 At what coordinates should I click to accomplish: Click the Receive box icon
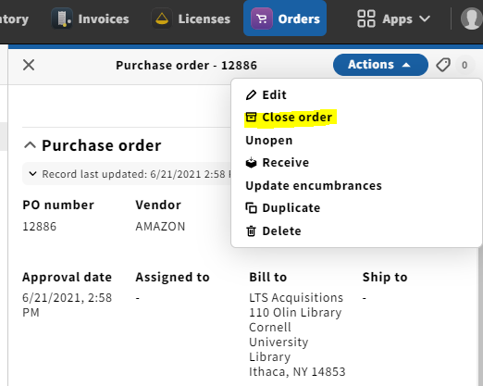coord(251,163)
